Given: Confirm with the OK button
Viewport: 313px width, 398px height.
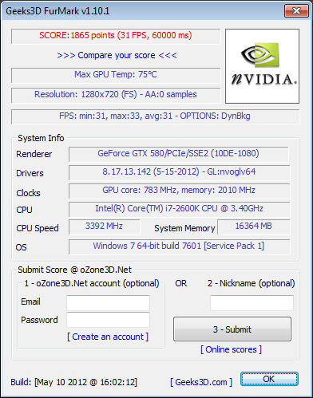Looking at the screenshot, I should (x=269, y=379).
